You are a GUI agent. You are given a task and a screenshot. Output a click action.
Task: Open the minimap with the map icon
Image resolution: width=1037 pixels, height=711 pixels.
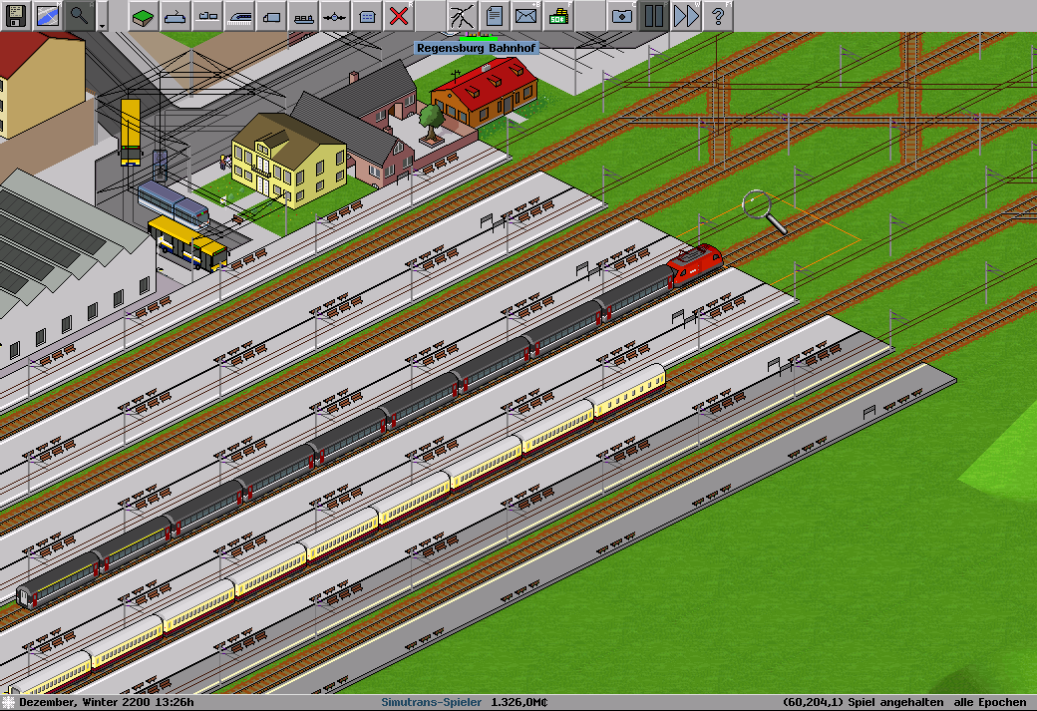tap(48, 15)
